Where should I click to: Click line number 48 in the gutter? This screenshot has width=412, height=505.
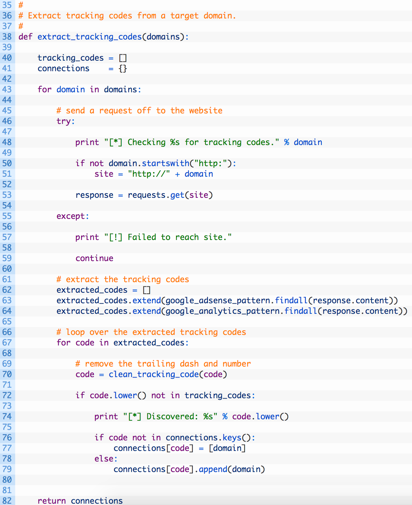click(x=7, y=142)
